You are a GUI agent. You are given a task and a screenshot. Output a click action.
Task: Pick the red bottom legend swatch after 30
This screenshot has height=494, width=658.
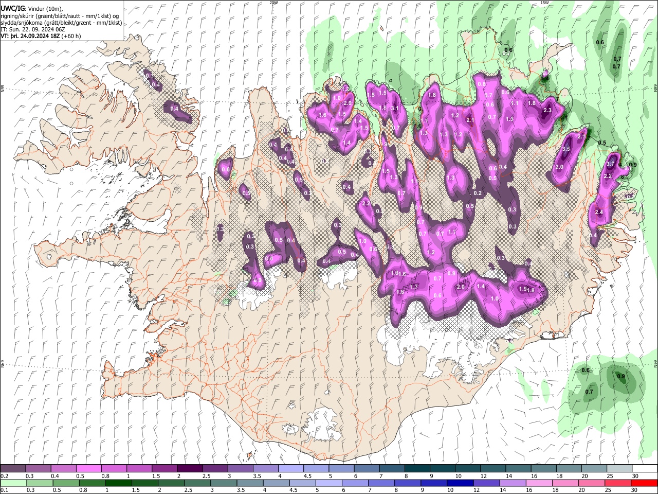click(x=644, y=483)
